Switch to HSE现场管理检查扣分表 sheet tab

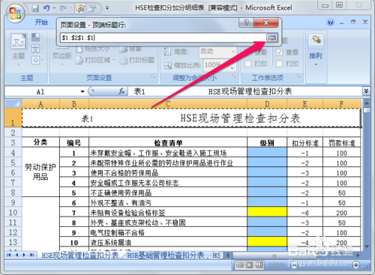click(80, 255)
